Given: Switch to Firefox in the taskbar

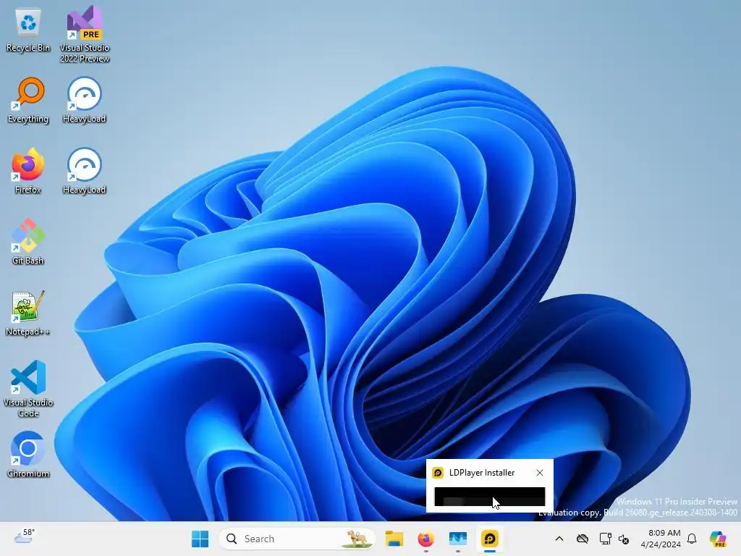Looking at the screenshot, I should [x=425, y=539].
